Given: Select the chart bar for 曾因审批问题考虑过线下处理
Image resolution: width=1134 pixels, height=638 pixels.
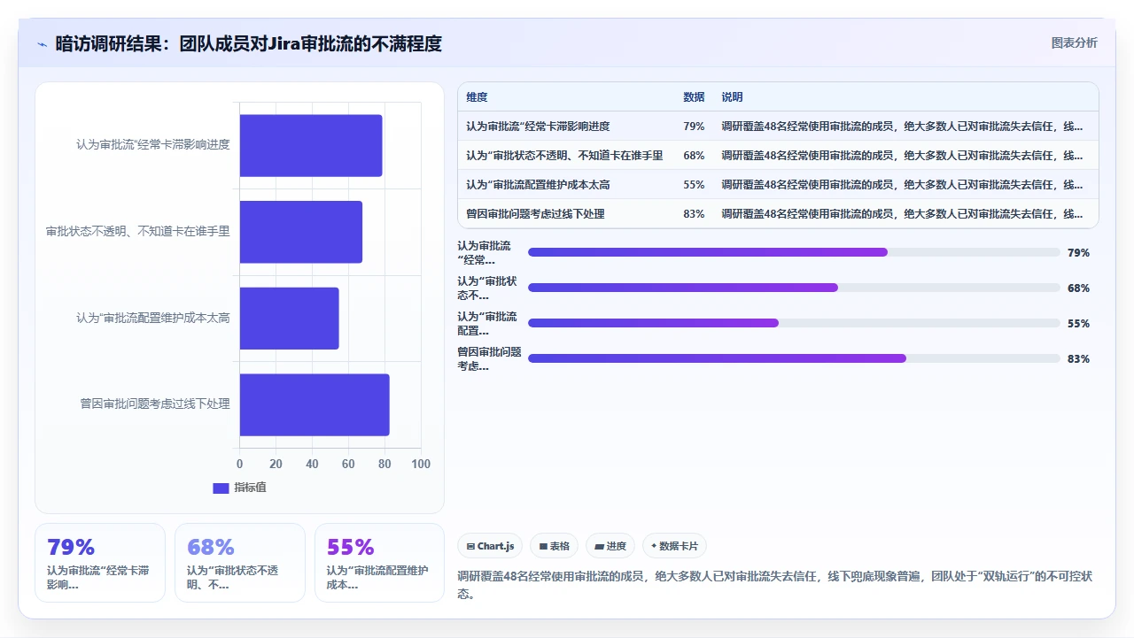Looking at the screenshot, I should 315,404.
